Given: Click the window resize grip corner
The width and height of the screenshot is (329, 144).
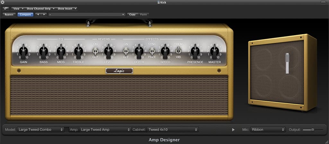Looking at the screenshot, I should 326,142.
